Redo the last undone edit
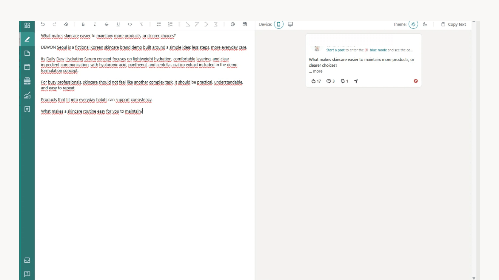 54,24
